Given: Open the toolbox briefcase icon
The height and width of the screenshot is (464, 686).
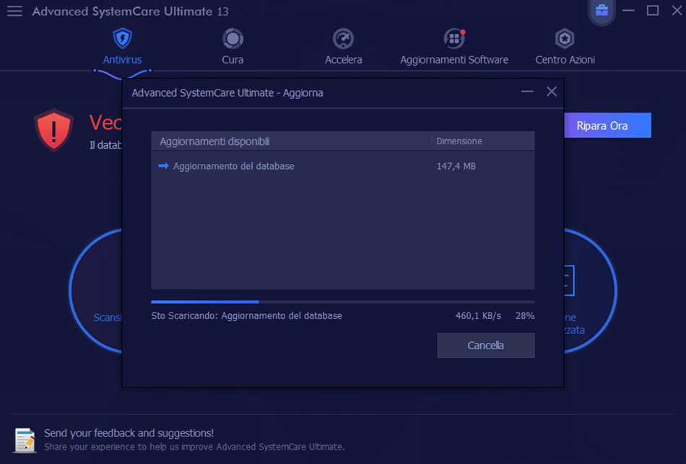Looking at the screenshot, I should [602, 10].
